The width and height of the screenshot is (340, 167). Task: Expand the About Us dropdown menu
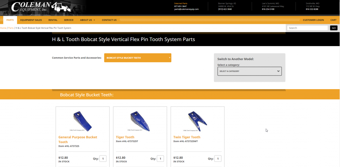pos(87,20)
